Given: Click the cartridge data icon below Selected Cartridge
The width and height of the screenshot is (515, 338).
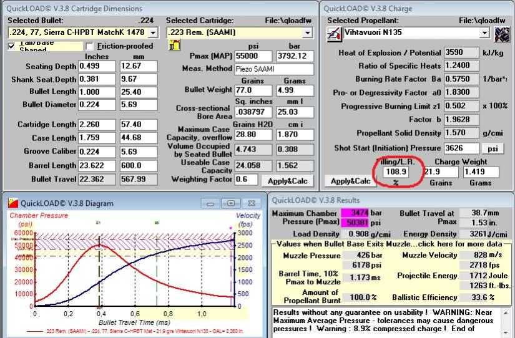Looking at the screenshot, I should 174,46.
